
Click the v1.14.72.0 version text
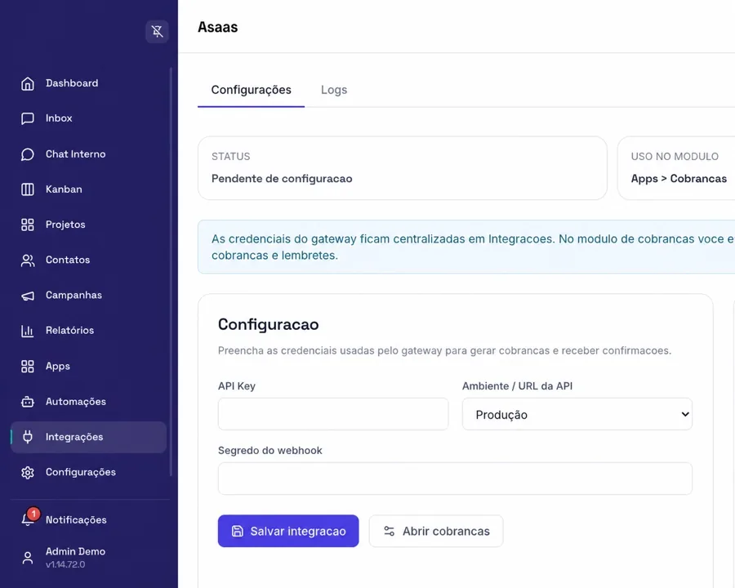(65, 564)
